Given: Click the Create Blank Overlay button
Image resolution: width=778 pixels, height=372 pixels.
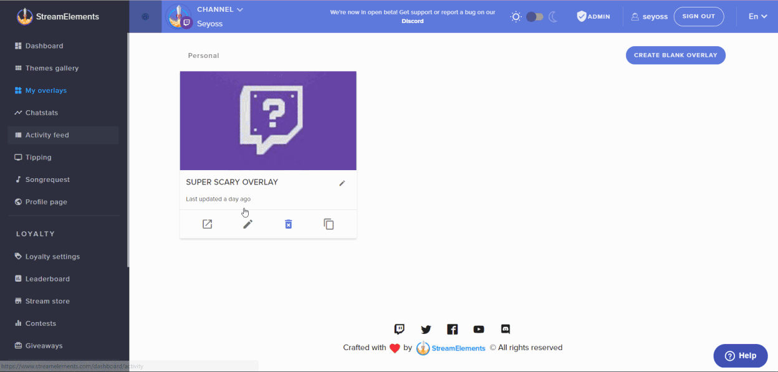Looking at the screenshot, I should (675, 55).
